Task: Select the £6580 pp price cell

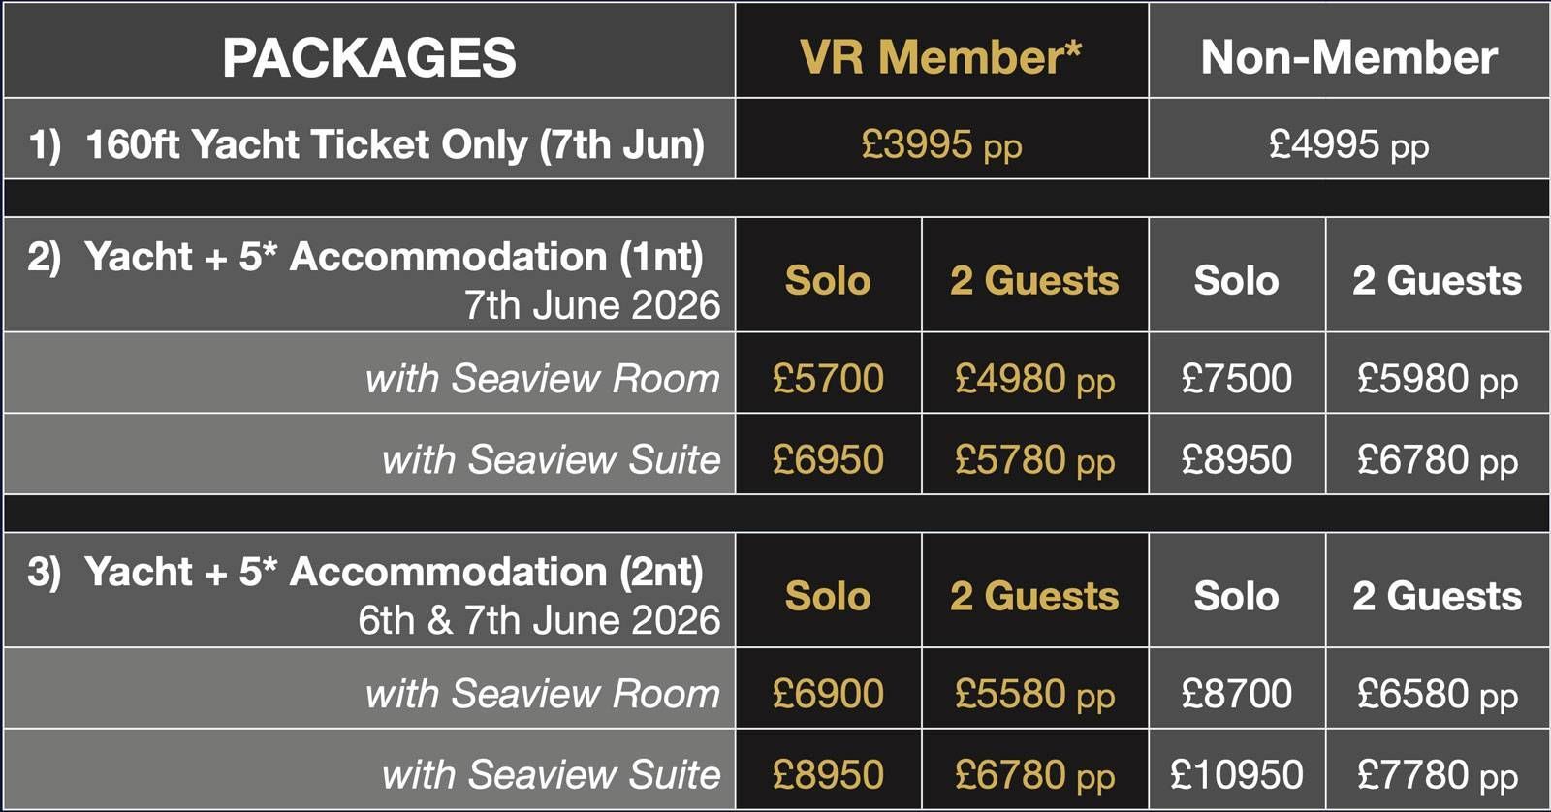Action: tap(1437, 694)
